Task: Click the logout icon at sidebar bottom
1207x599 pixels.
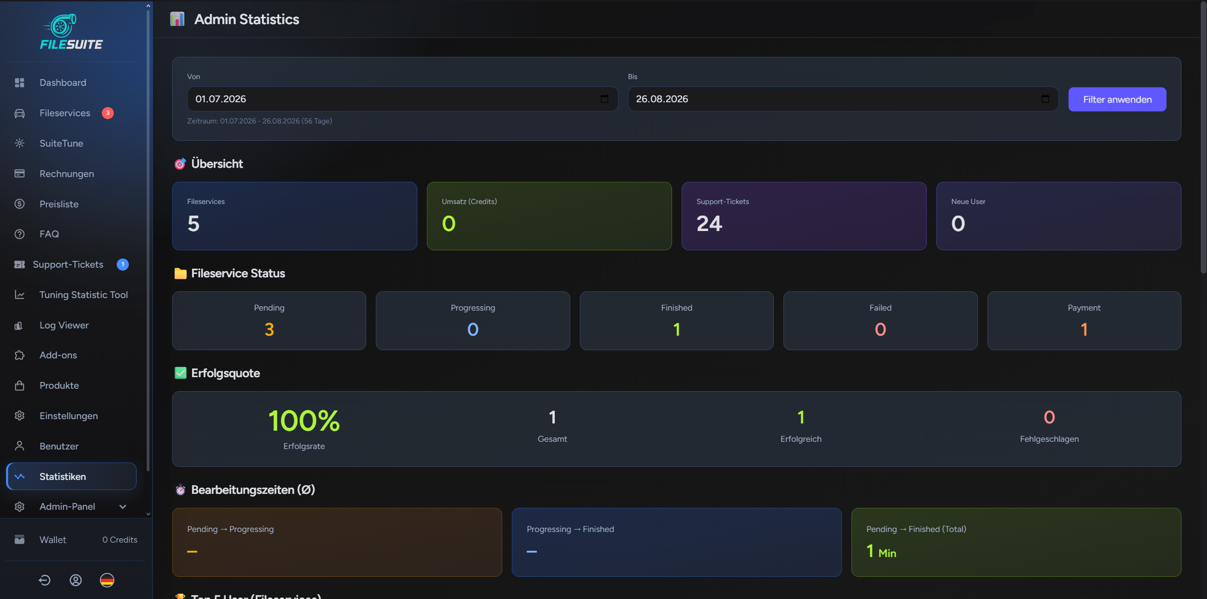Action: [44, 580]
